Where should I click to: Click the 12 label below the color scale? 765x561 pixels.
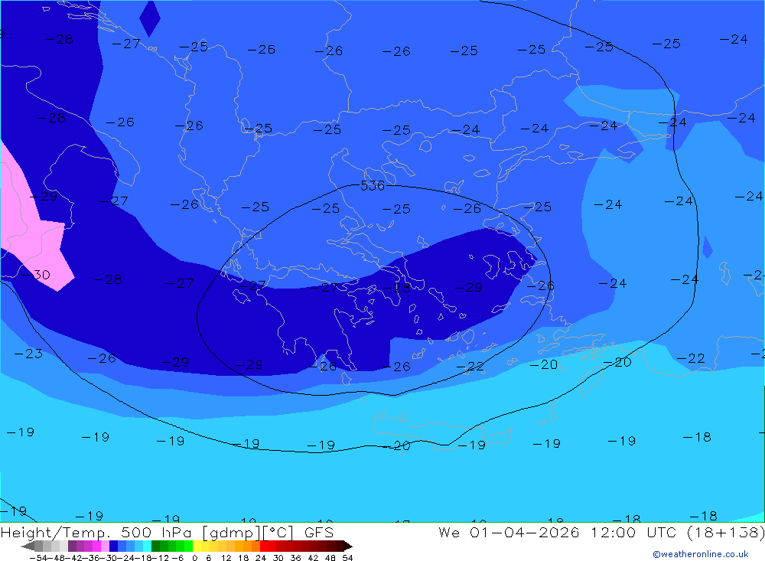(226, 558)
